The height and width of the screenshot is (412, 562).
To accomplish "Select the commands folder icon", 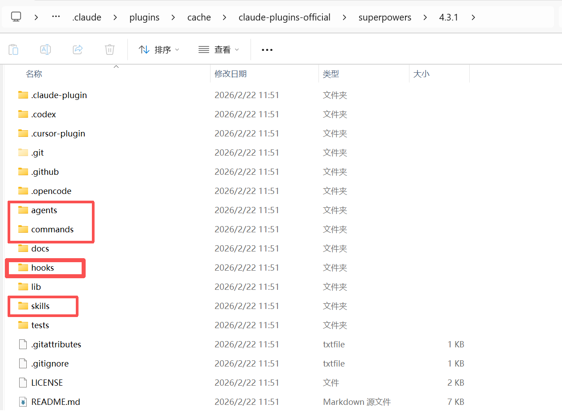I will pos(23,229).
